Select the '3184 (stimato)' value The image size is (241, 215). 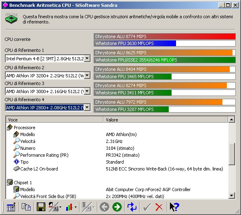pyautogui.click(x=120, y=148)
